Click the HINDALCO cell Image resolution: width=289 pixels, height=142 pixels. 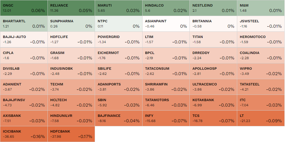pos(166,8)
